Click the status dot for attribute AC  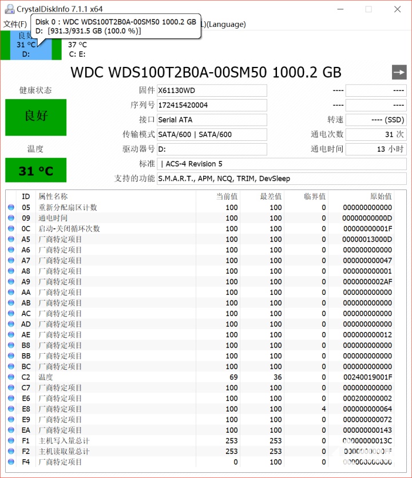pyautogui.click(x=11, y=313)
